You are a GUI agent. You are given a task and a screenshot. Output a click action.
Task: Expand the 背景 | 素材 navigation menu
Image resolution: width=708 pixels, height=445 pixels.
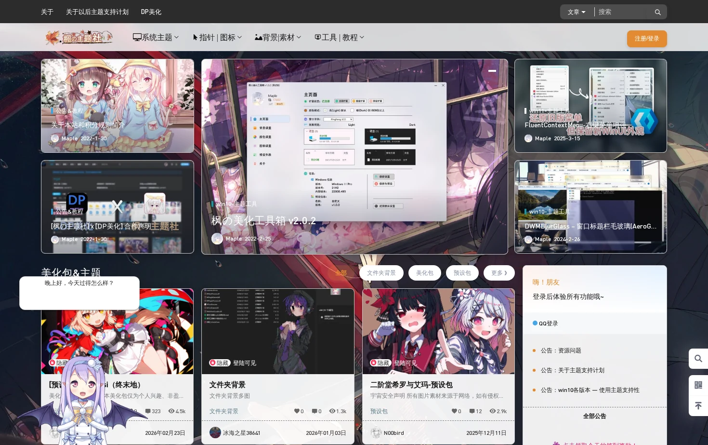coord(278,37)
